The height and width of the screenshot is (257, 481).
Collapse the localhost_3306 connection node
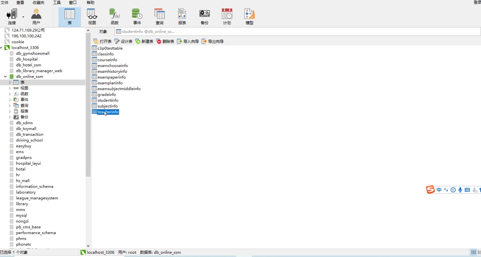(2, 48)
